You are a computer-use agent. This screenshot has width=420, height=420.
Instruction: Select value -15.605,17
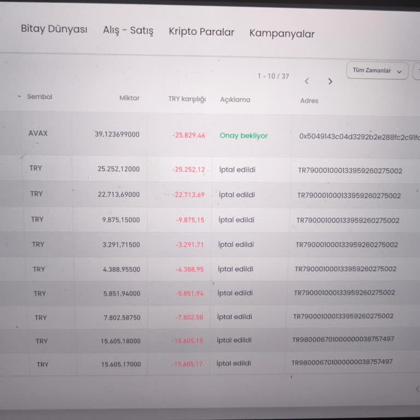pos(187,364)
